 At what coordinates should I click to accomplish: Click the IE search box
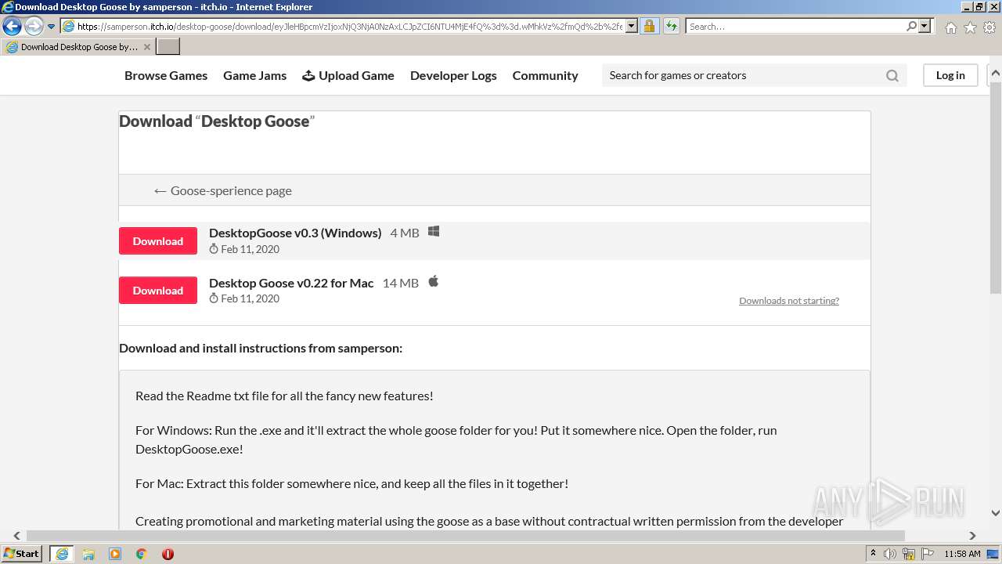tap(795, 27)
